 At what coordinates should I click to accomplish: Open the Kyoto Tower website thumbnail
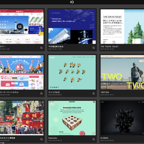pos(22,27)
